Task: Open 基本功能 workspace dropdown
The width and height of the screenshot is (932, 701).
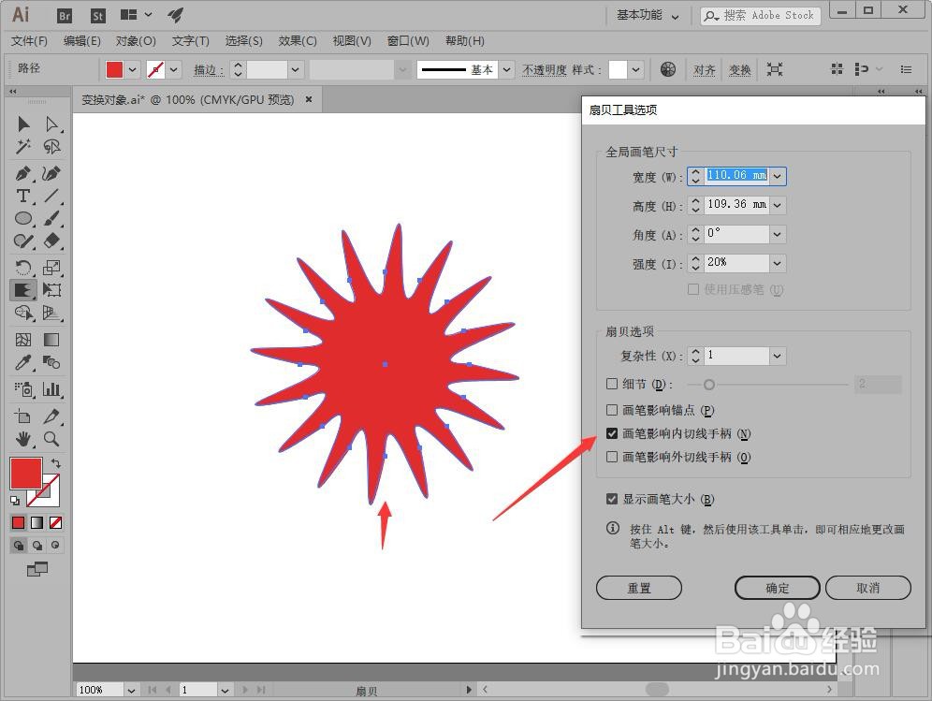Action: pos(648,16)
